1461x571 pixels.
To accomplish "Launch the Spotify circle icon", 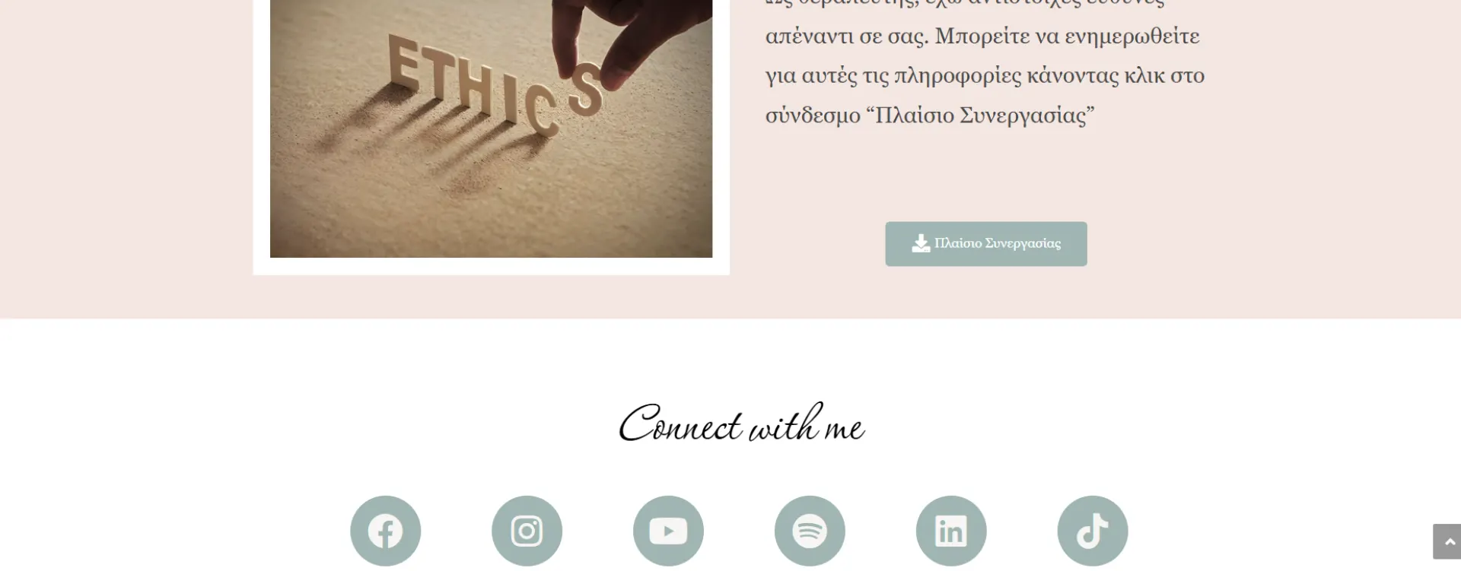I will (x=810, y=531).
